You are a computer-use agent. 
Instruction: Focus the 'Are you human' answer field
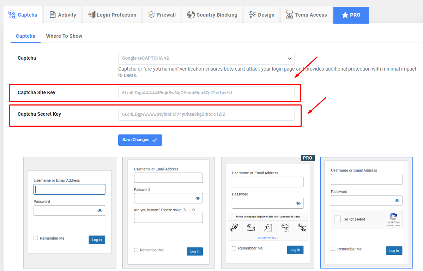pos(168,218)
